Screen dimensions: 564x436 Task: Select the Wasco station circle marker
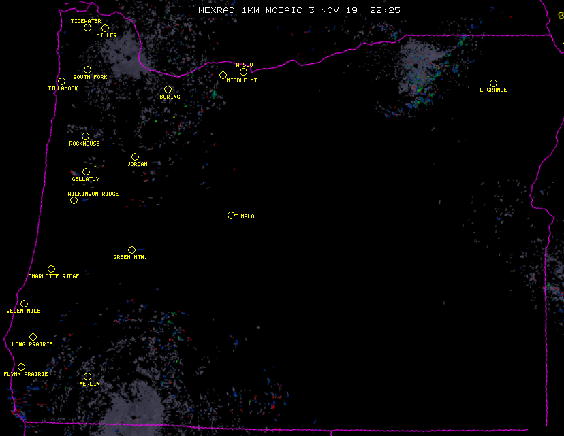coord(243,72)
